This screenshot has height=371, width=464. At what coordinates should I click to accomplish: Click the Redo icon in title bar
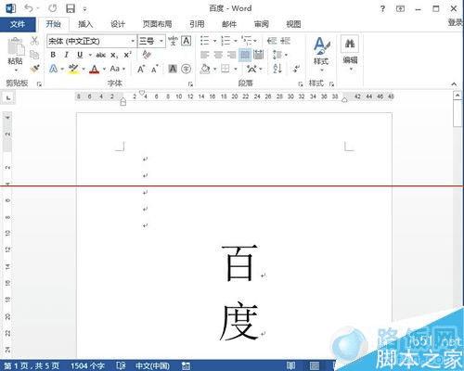53,8
